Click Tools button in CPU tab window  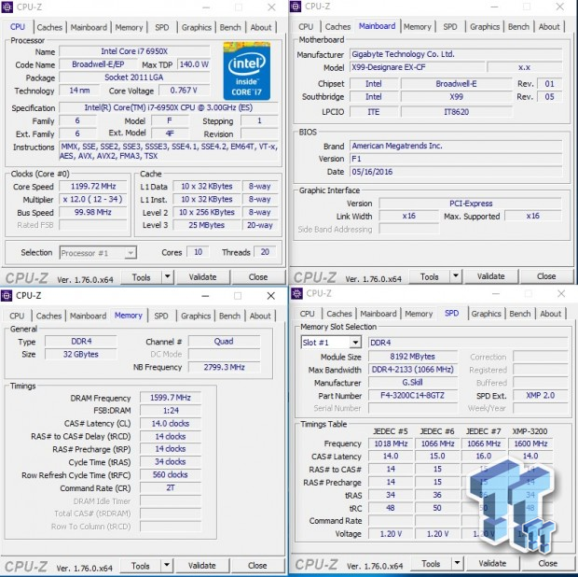[141, 277]
